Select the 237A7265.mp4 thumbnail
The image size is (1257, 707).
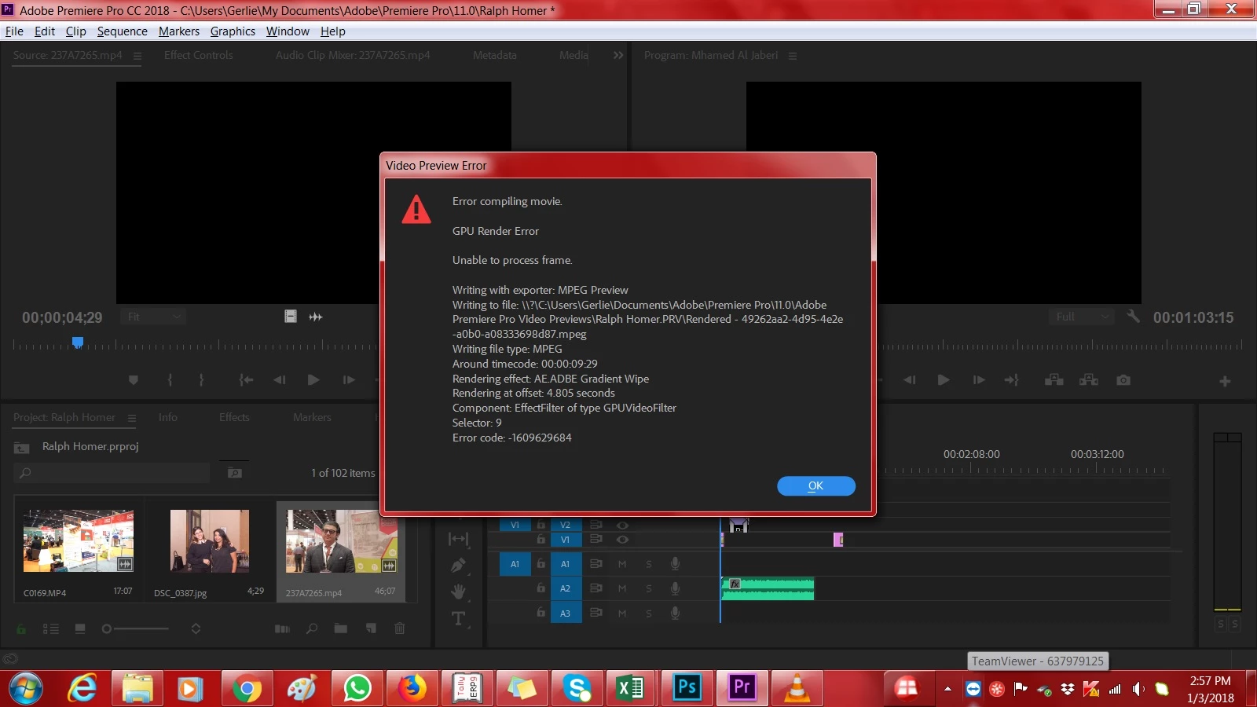pos(342,540)
